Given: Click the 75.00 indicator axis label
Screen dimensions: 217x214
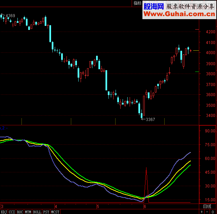Looking at the screenshot, I should pos(210,145).
